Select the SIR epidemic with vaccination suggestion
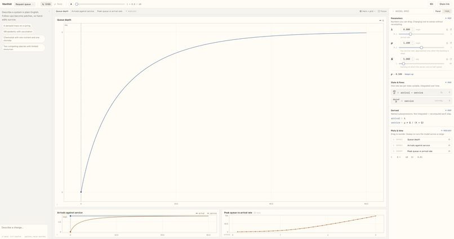The image size is (454, 239). [x=18, y=31]
